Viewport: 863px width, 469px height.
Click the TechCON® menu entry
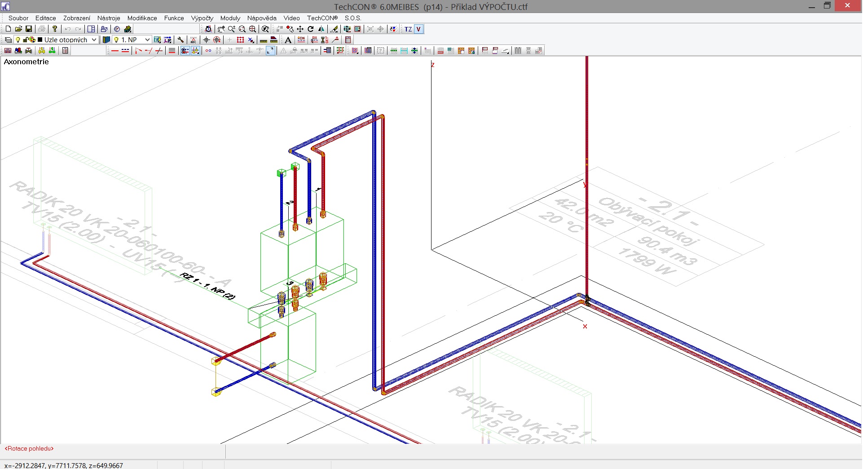click(322, 18)
